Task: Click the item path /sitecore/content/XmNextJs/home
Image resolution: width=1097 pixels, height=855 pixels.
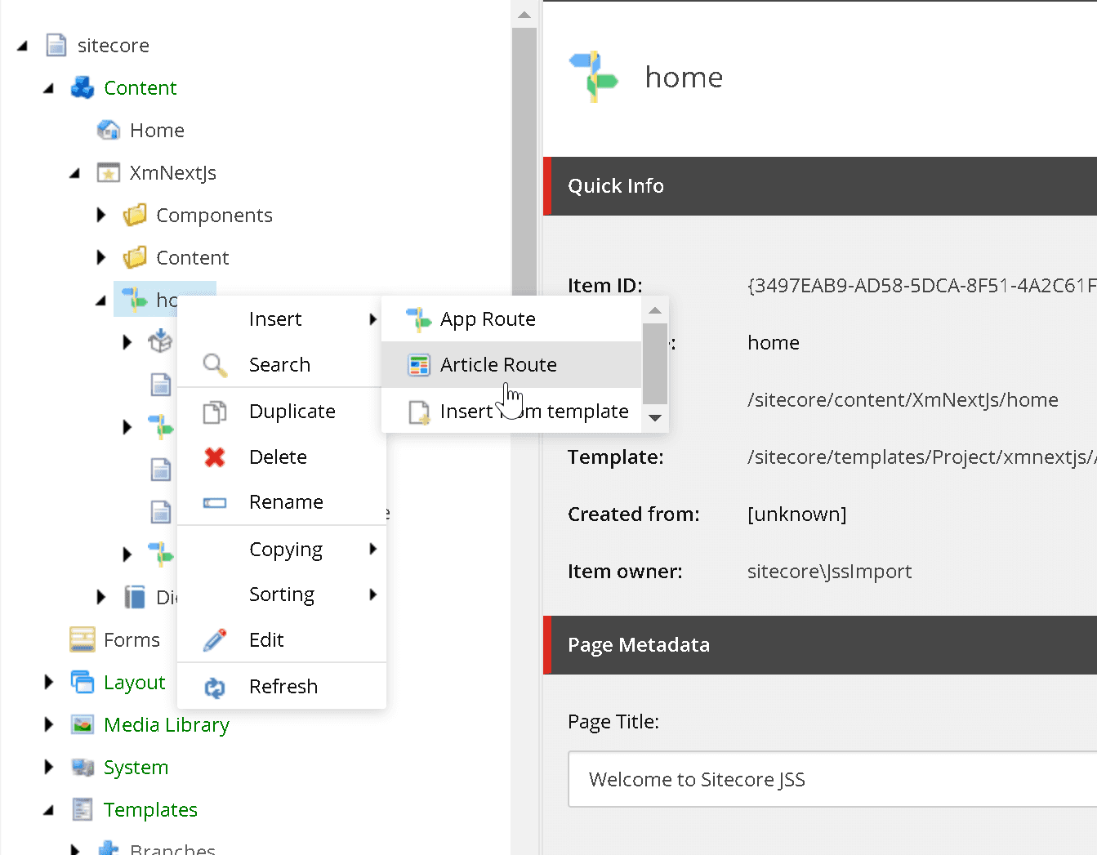Action: [x=903, y=399]
